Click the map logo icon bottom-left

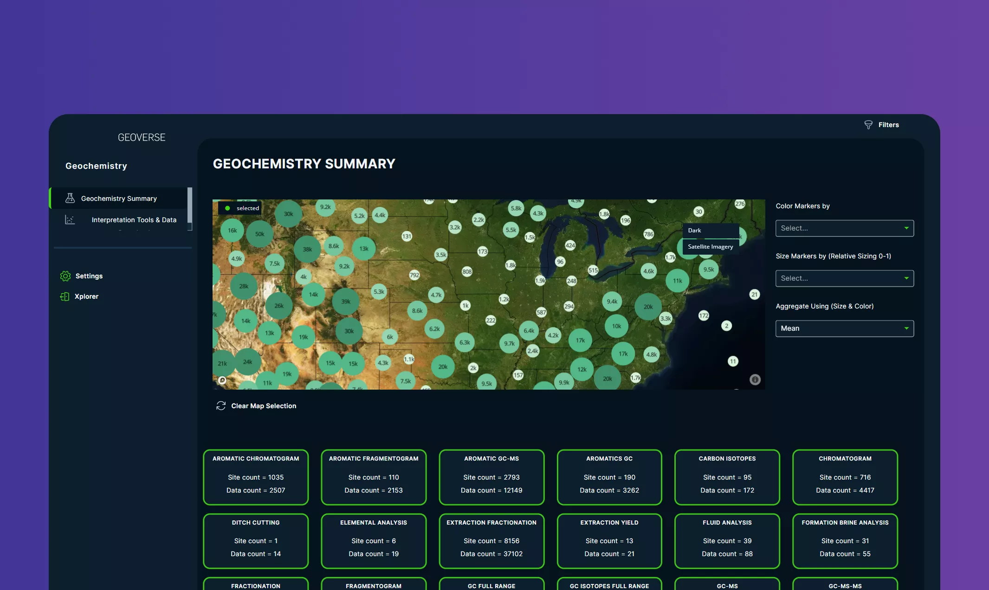222,380
